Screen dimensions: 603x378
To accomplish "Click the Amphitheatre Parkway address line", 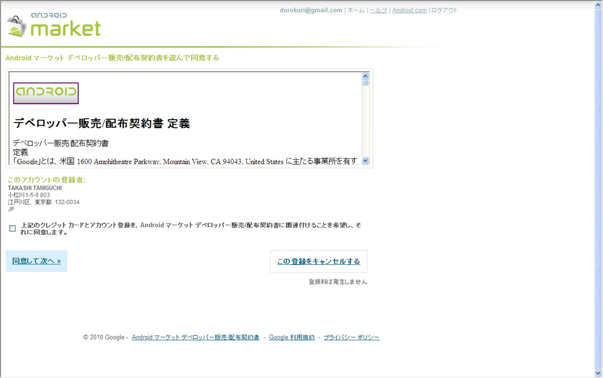I will [x=185, y=161].
